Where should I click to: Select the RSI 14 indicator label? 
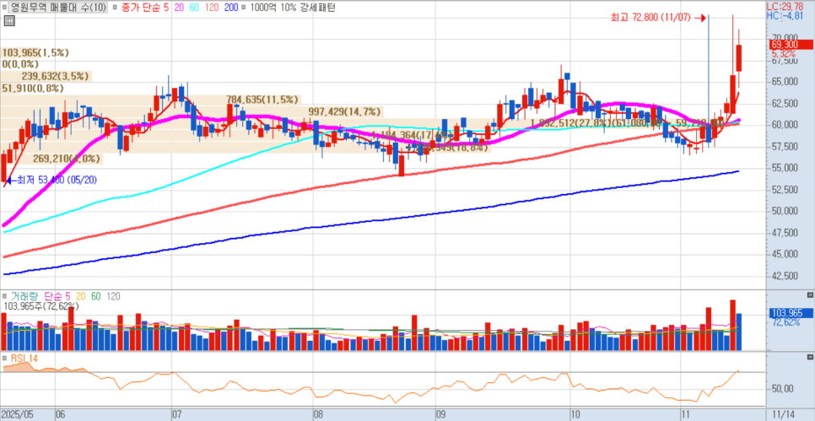tap(24, 359)
